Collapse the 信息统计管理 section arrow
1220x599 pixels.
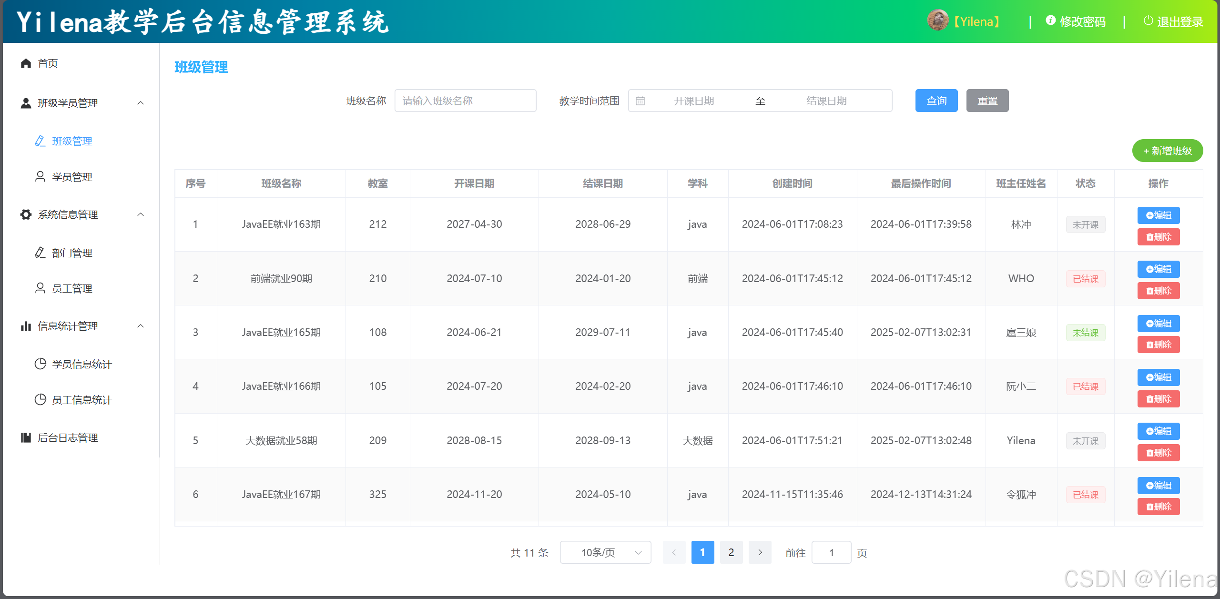pos(141,326)
